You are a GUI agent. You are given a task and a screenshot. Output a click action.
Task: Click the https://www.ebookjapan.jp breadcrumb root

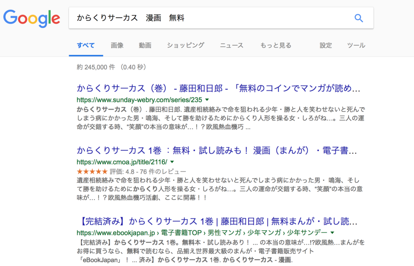click(x=116, y=232)
